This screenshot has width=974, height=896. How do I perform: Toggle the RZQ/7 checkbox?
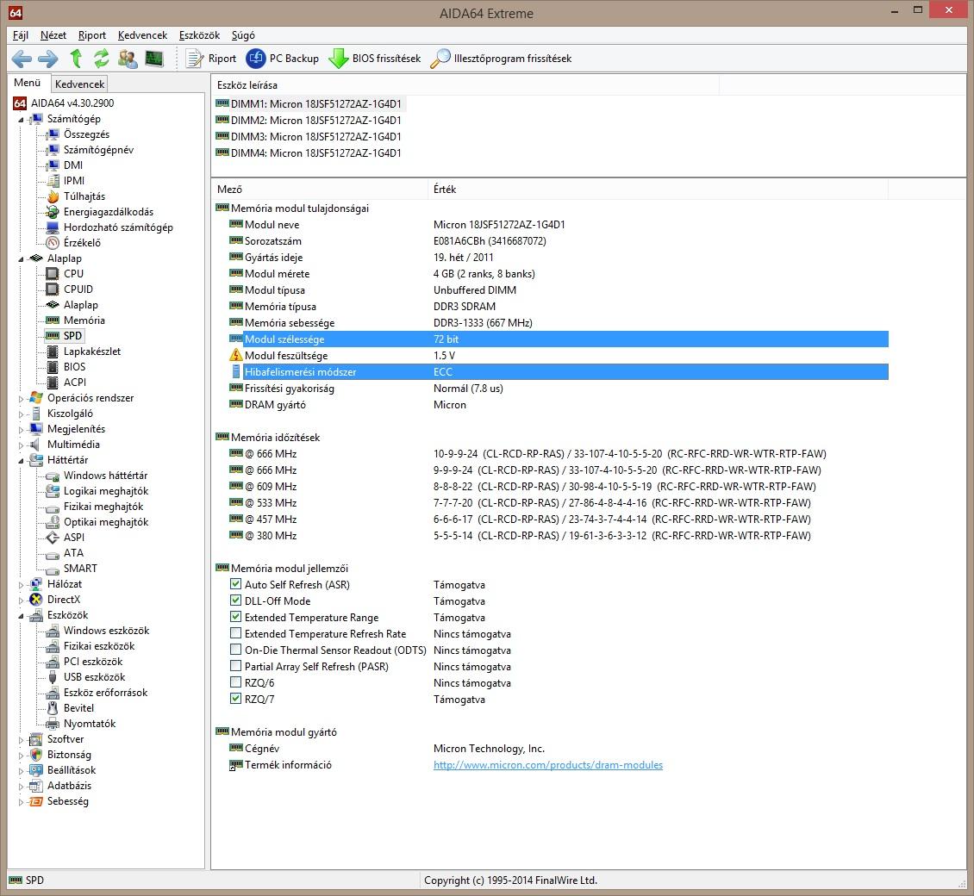(x=235, y=699)
